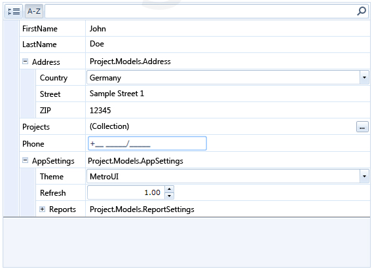Expand the Reports property node
The height and width of the screenshot is (269, 374).
pos(42,209)
